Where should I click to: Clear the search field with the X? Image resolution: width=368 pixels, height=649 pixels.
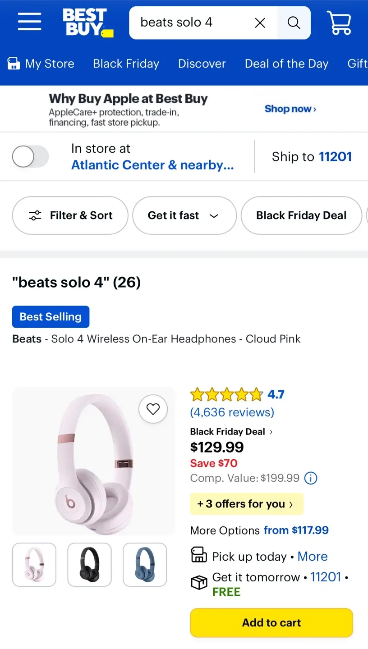tap(260, 22)
